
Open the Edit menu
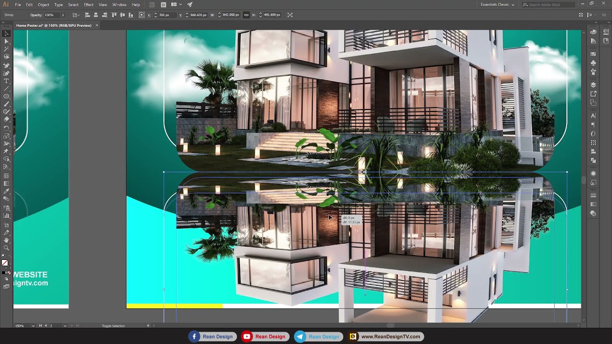pyautogui.click(x=29, y=4)
